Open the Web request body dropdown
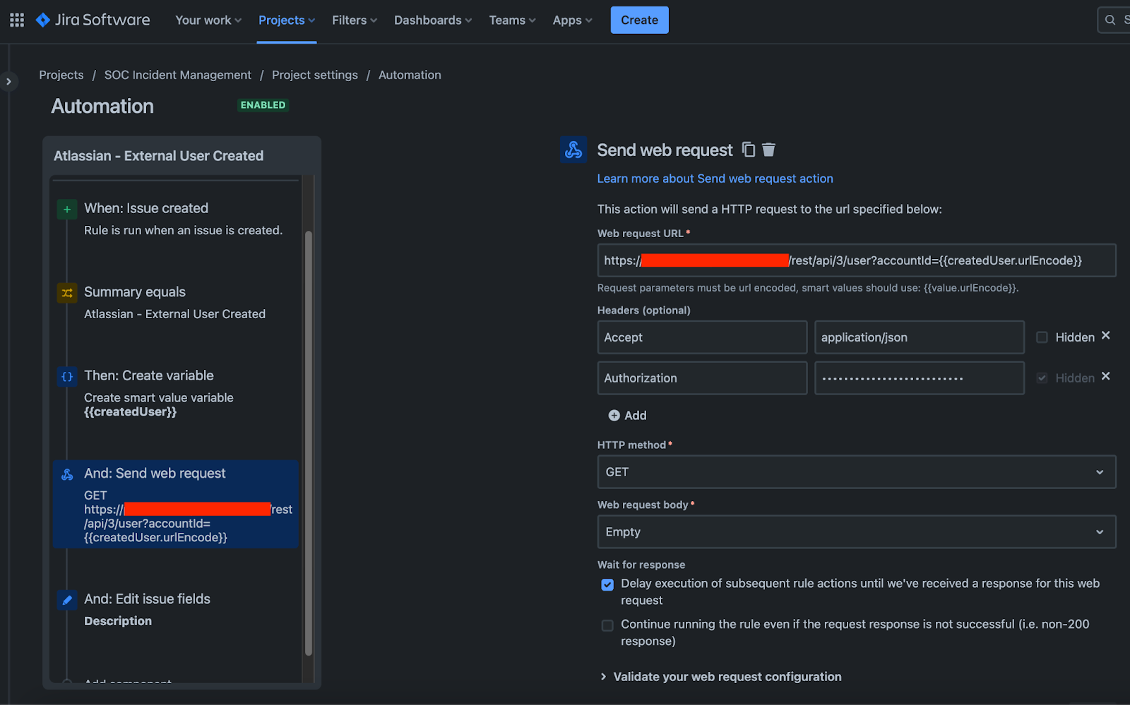1130x705 pixels. click(x=856, y=532)
